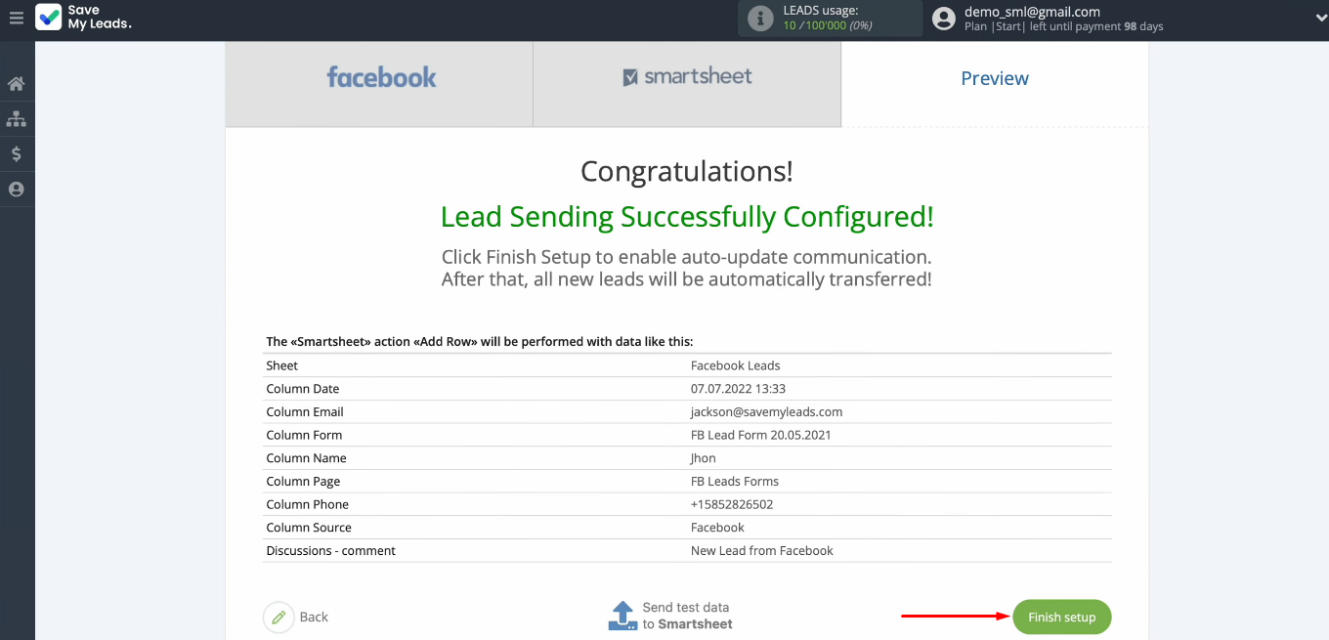Click the Column Source label
The height and width of the screenshot is (640, 1329).
pos(308,528)
